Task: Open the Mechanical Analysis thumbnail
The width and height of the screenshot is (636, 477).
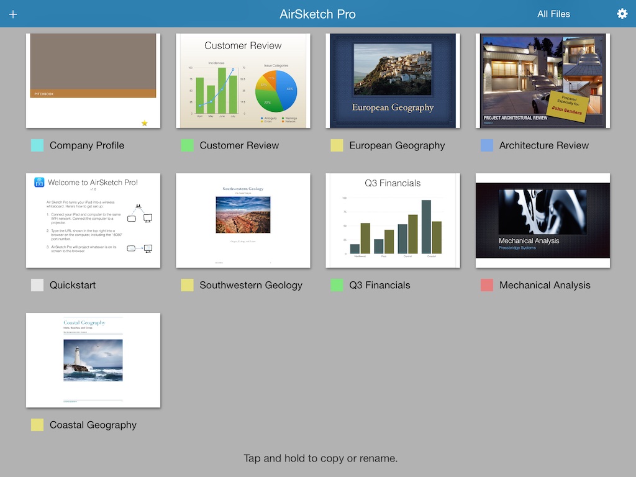Action: pos(543,220)
